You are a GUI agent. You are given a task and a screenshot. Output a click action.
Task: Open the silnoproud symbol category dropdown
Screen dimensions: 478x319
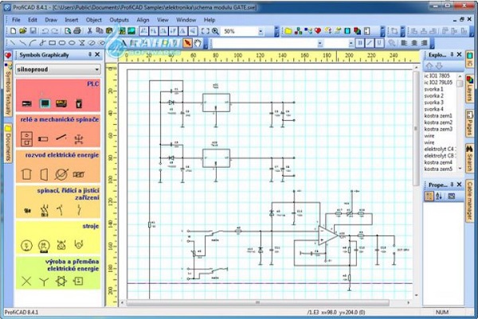pos(58,69)
